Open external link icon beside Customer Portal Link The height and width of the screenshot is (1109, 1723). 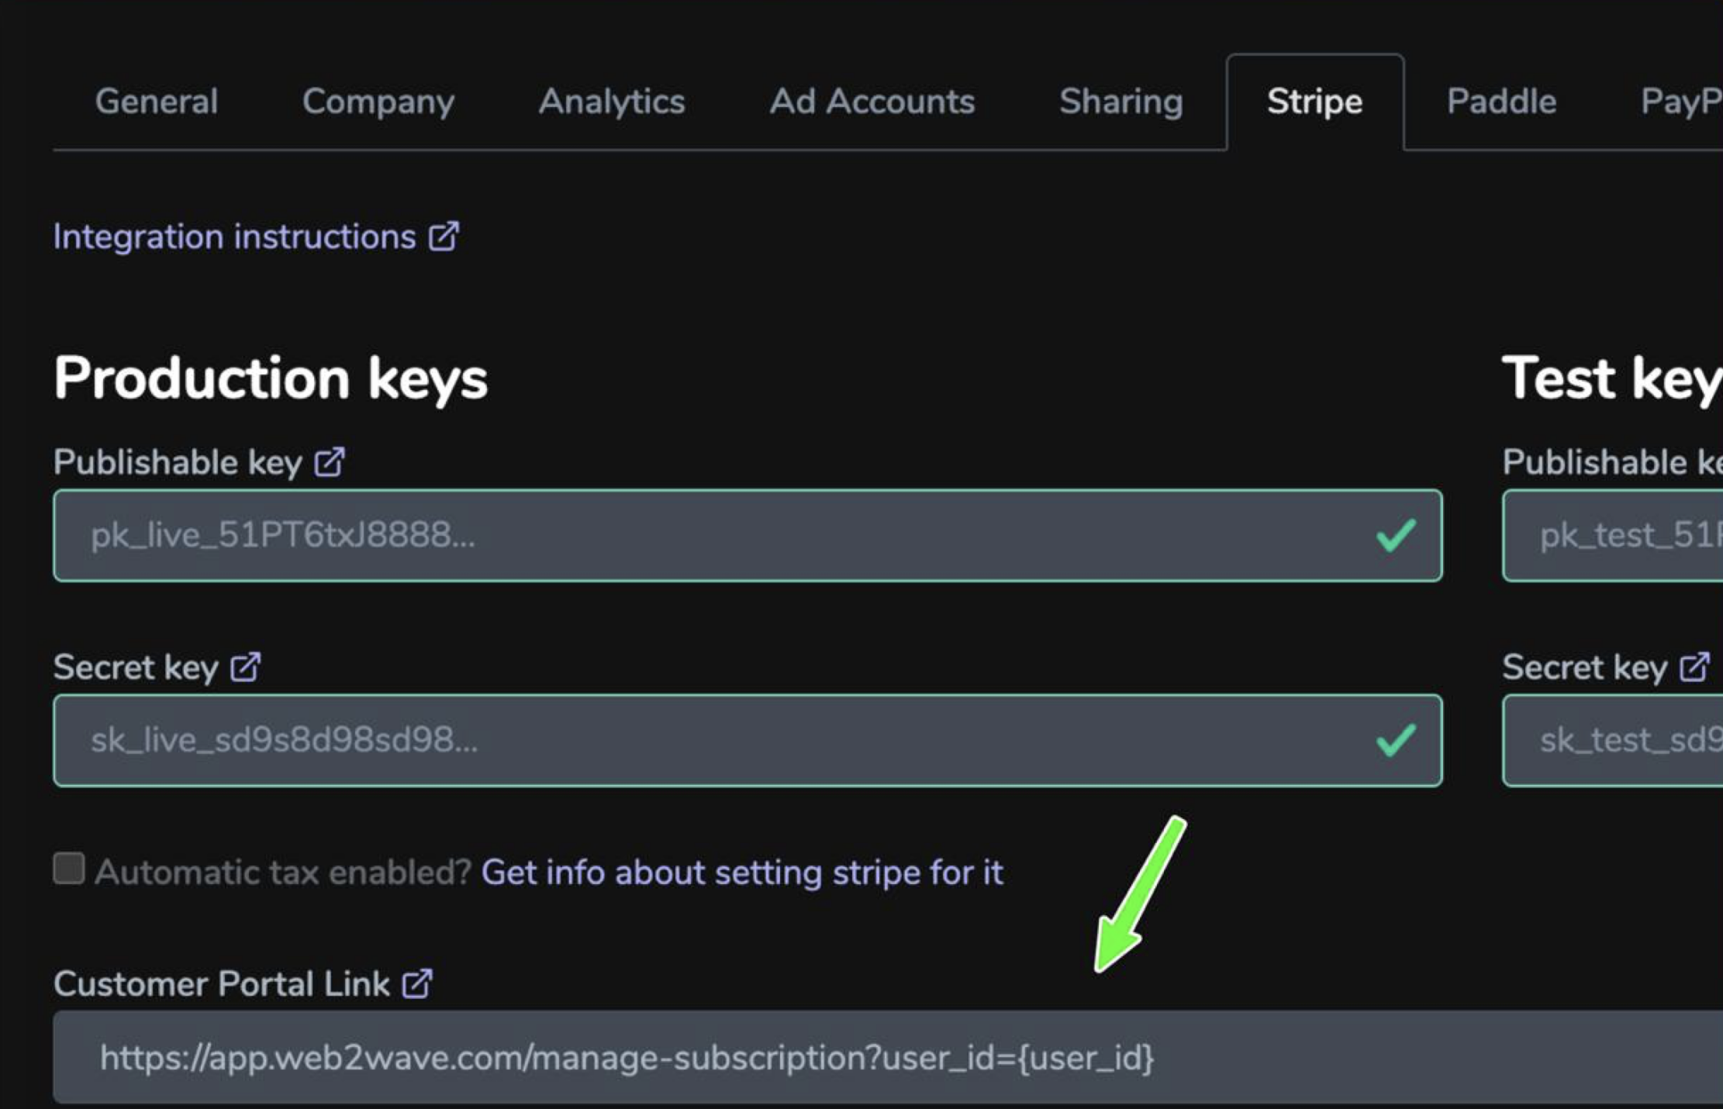point(417,983)
